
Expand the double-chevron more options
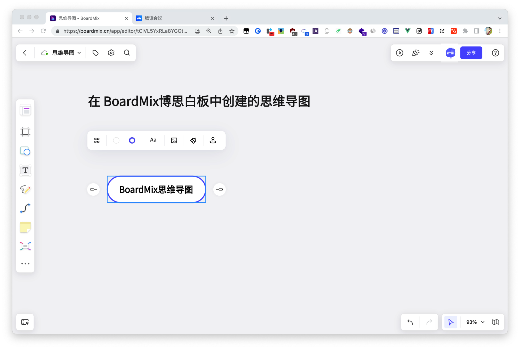(431, 53)
